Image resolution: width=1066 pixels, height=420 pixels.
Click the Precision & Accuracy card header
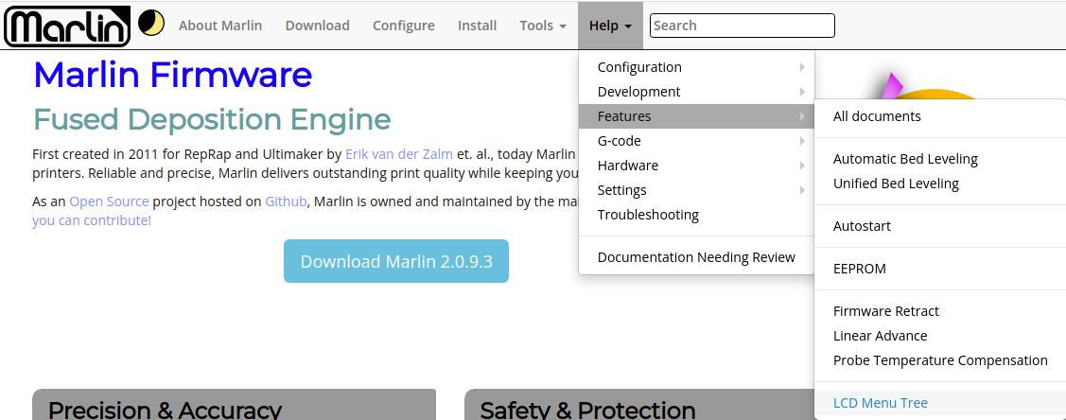click(234, 406)
